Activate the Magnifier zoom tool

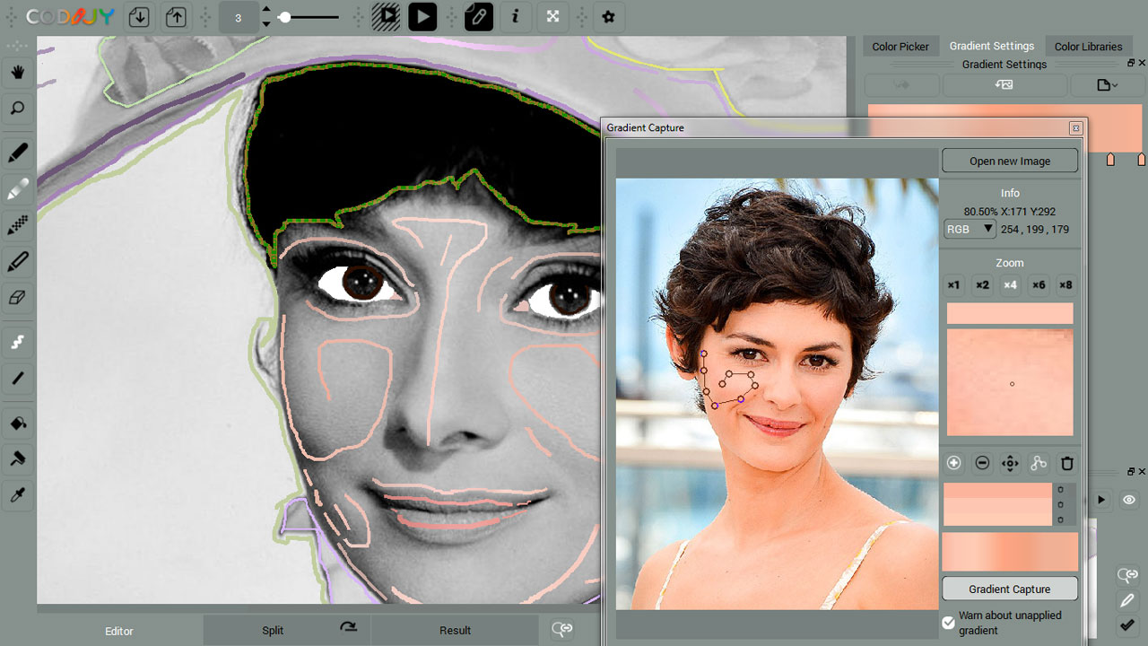pos(17,109)
